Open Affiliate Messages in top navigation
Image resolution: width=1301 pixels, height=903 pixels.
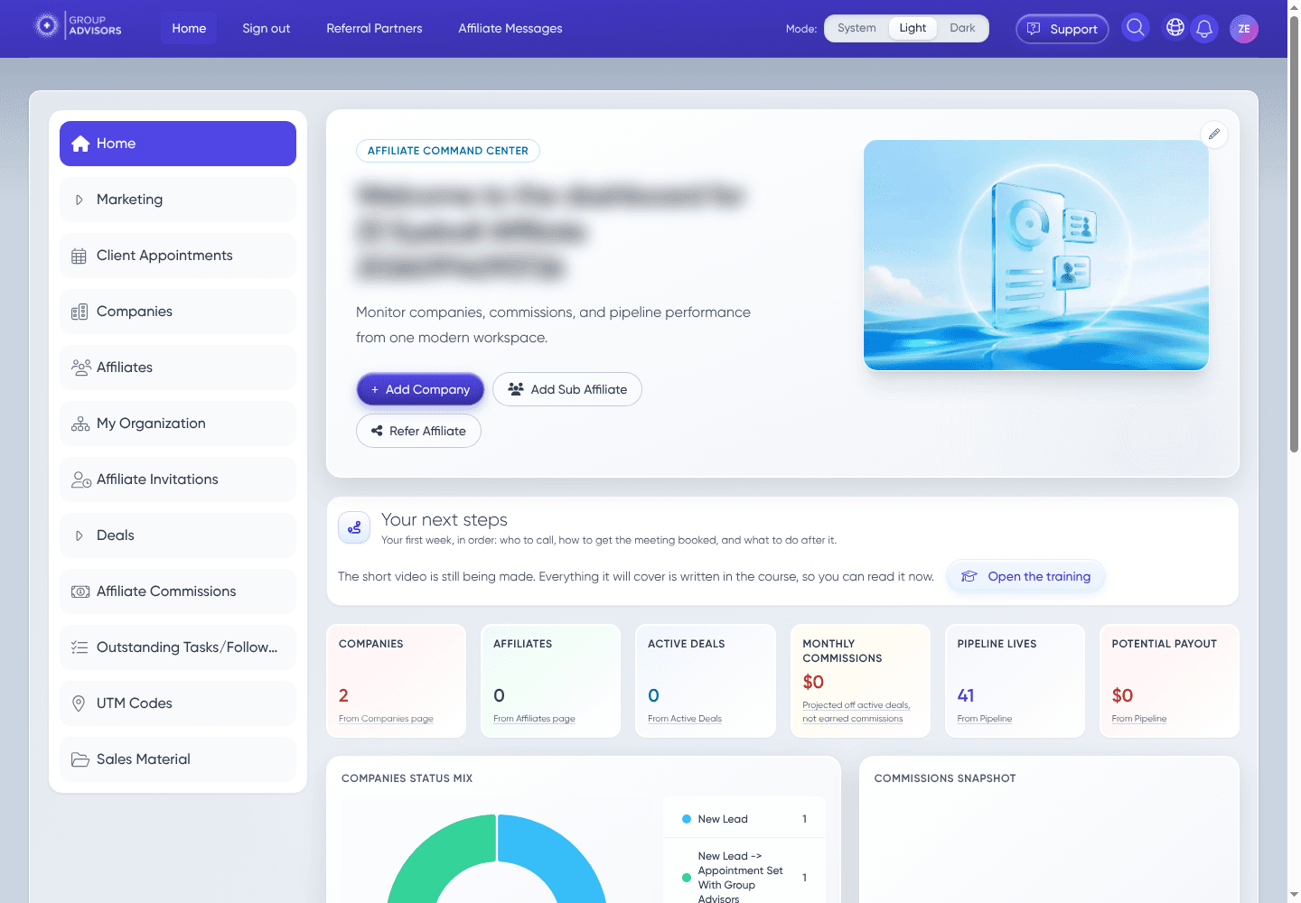(510, 29)
